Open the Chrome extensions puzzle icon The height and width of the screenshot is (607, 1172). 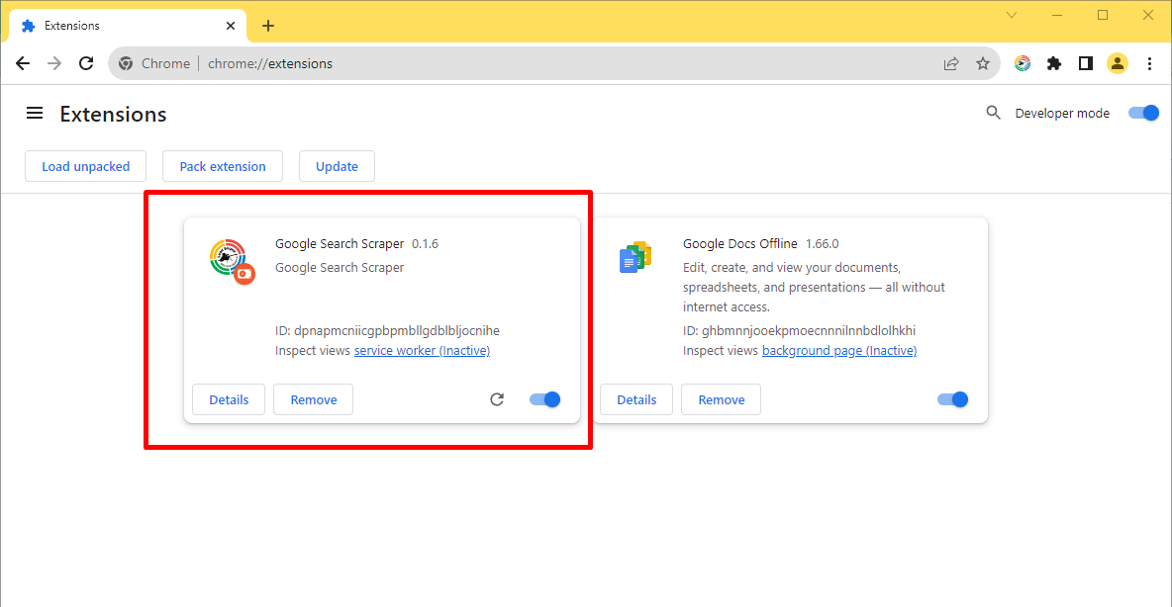point(1053,63)
